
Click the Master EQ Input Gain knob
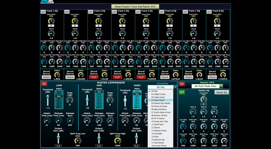tap(203, 99)
